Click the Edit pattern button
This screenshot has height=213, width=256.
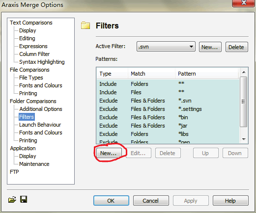[x=138, y=153]
